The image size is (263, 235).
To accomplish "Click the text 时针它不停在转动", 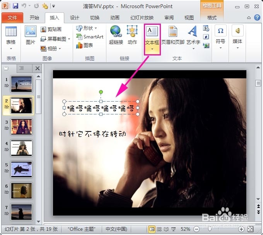I will [92, 134].
